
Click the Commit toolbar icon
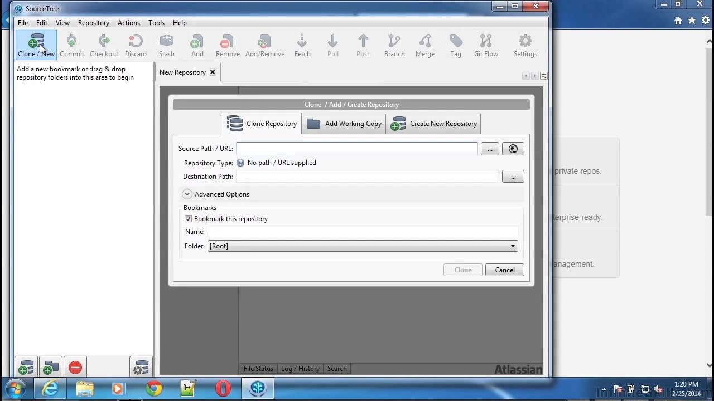click(72, 45)
